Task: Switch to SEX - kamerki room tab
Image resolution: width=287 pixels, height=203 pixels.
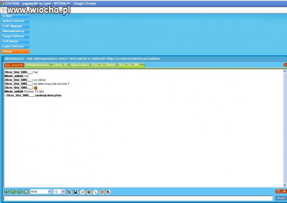Action: pyautogui.click(x=14, y=65)
